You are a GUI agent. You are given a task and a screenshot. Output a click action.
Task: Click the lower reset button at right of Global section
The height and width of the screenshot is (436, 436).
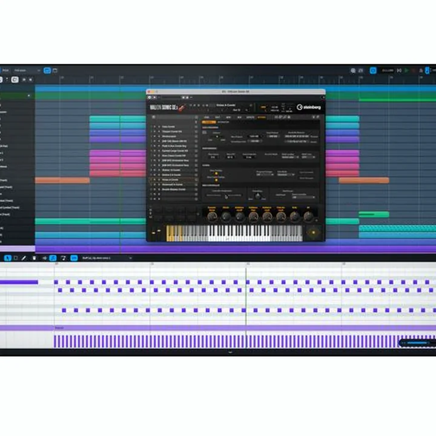click(x=306, y=178)
